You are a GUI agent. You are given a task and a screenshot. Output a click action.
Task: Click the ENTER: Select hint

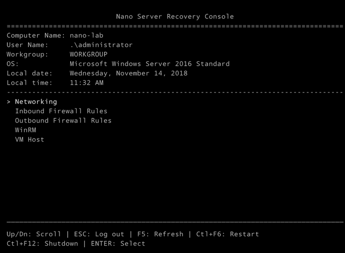point(118,244)
